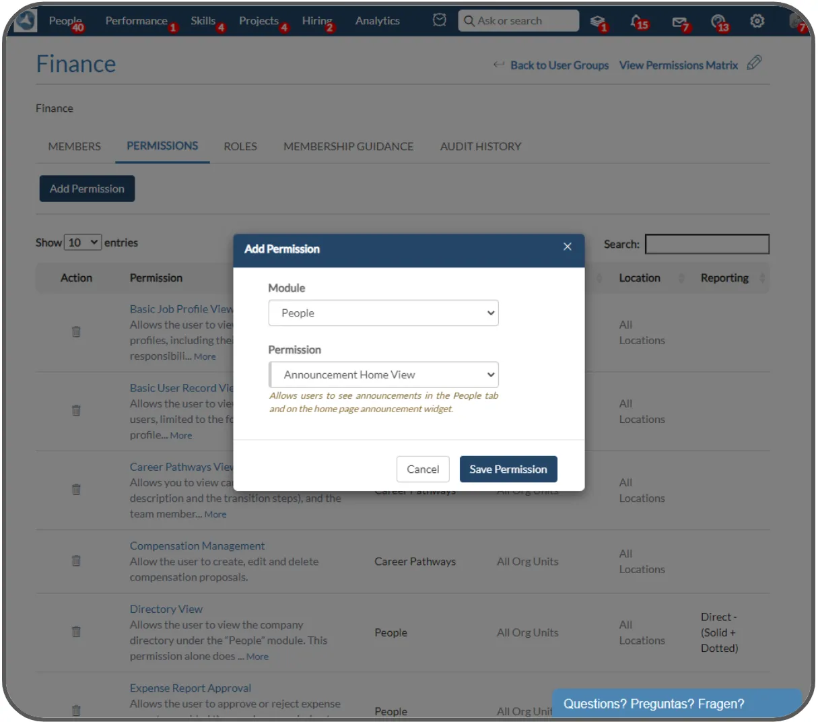Click the user avatar in top right

click(x=798, y=22)
